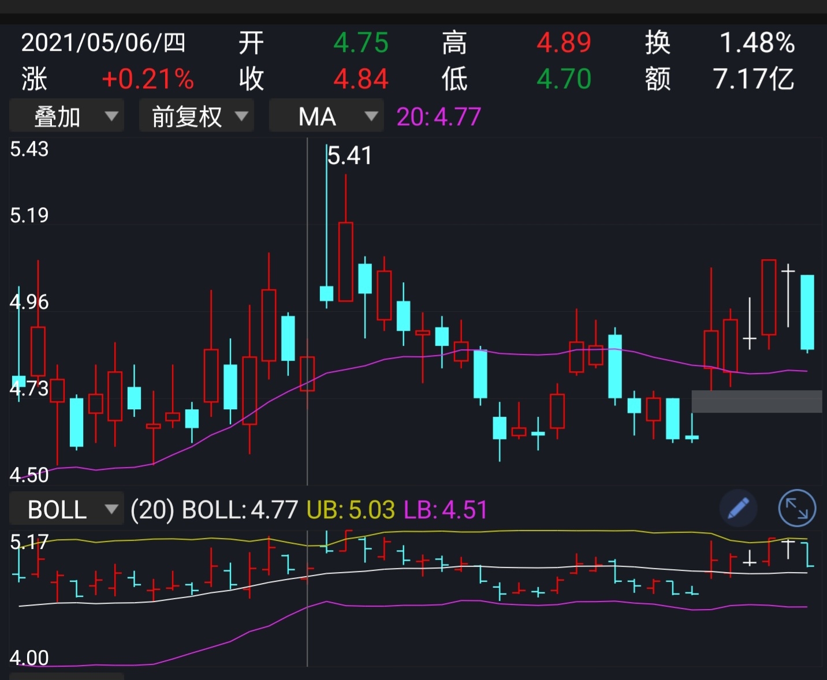Tap the (20) BOLL: 4.77 value
This screenshot has width=827, height=680.
[214, 510]
